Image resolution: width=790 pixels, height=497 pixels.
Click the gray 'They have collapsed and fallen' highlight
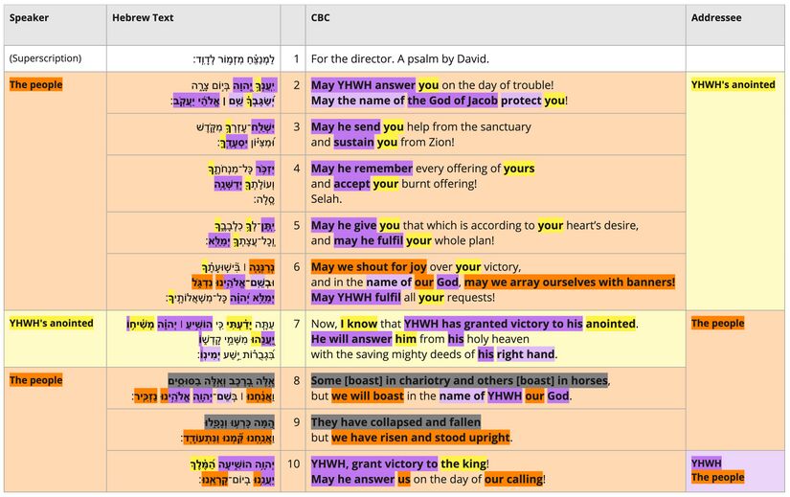point(395,422)
